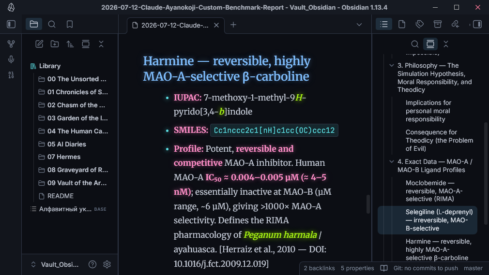Click the DOI 10.1016/j.fct.2009.12.019 text
This screenshot has height=275, width=489.
pos(221,264)
